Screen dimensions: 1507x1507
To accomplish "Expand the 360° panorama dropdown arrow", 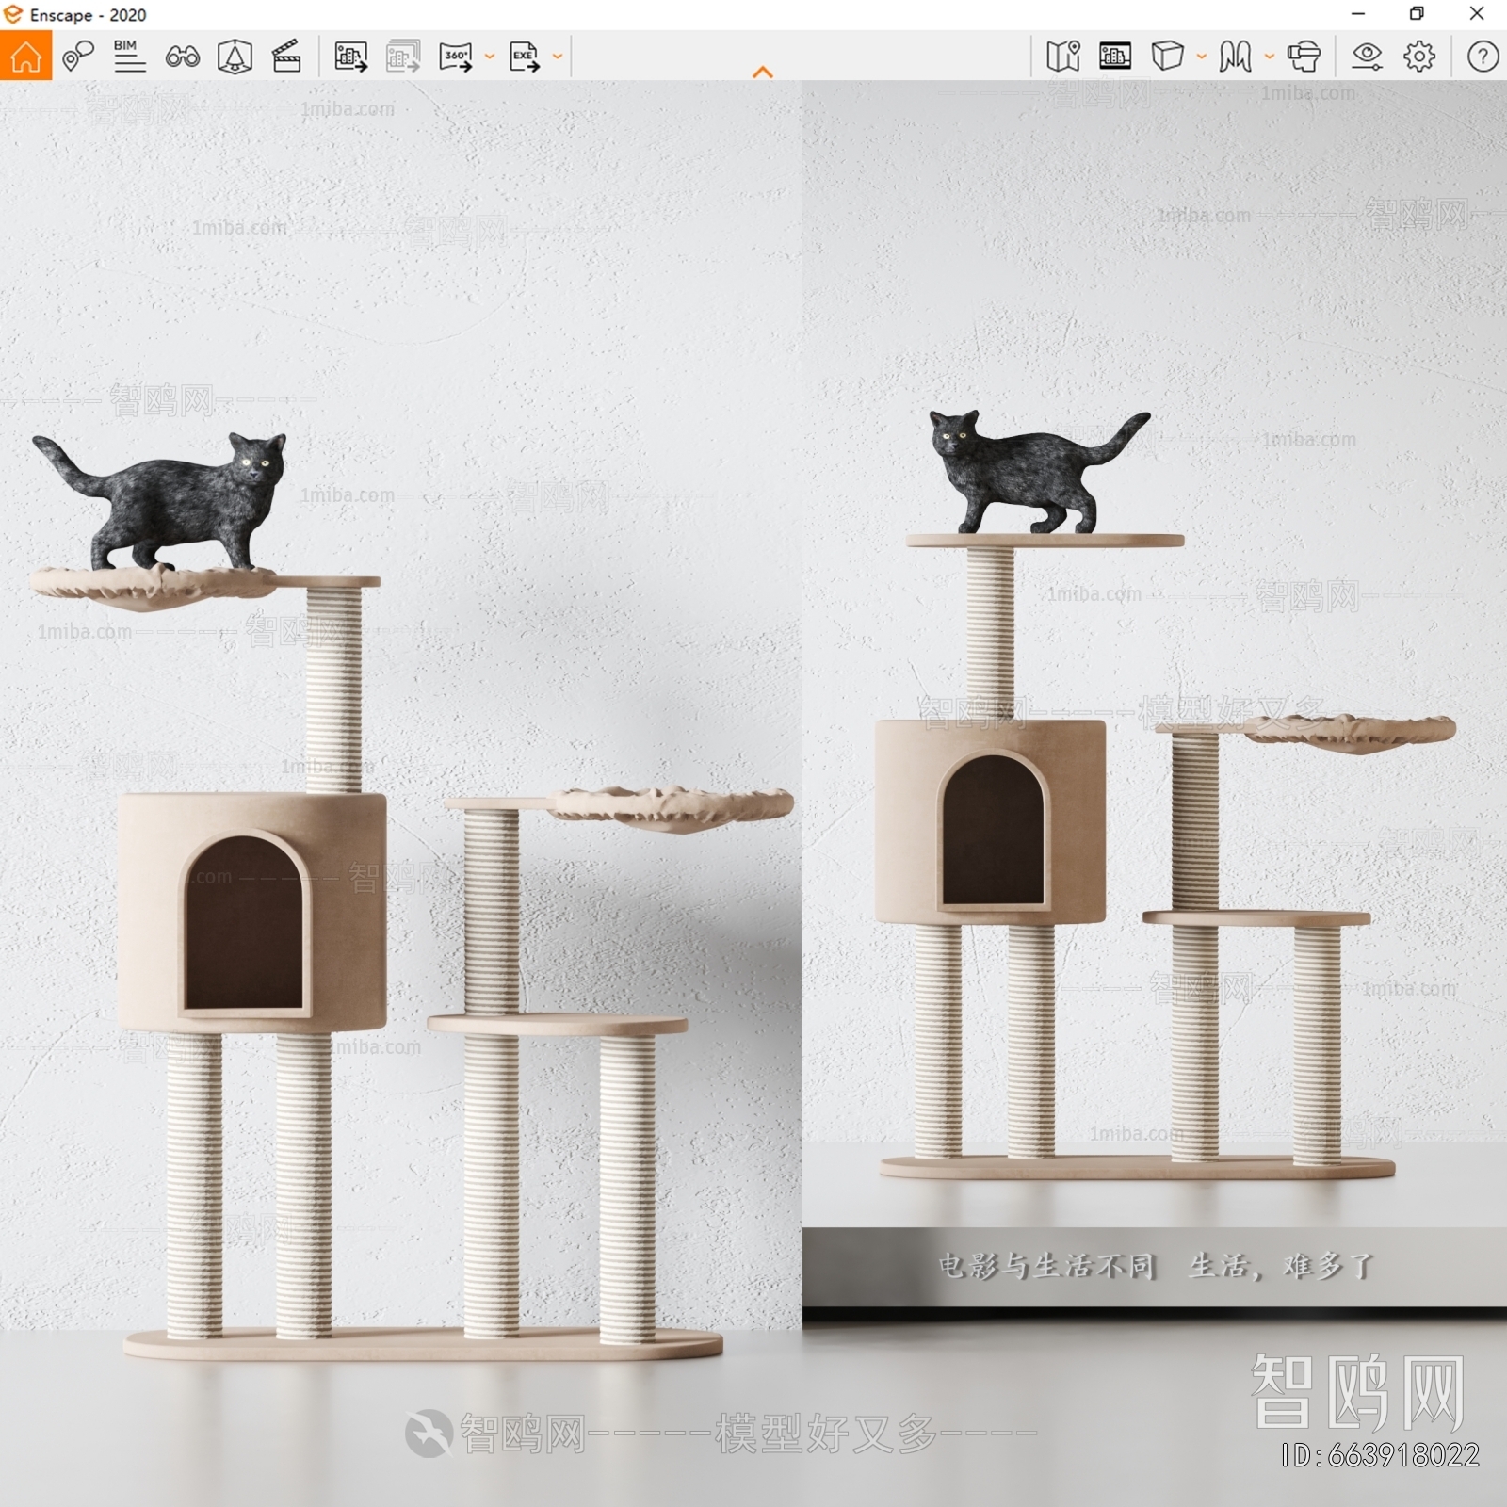I will 490,57.
